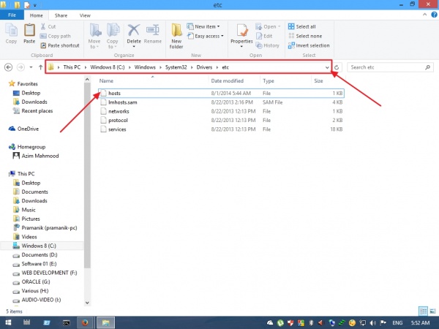Open ORACLE (G:) drive in sidebar
The image size is (439, 329).
31,281
